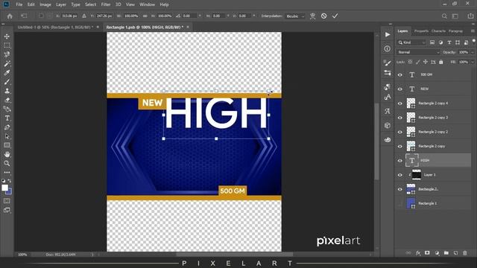Switch to the Character panel tab
Viewport: 477px width, 268px height.
[x=438, y=31]
